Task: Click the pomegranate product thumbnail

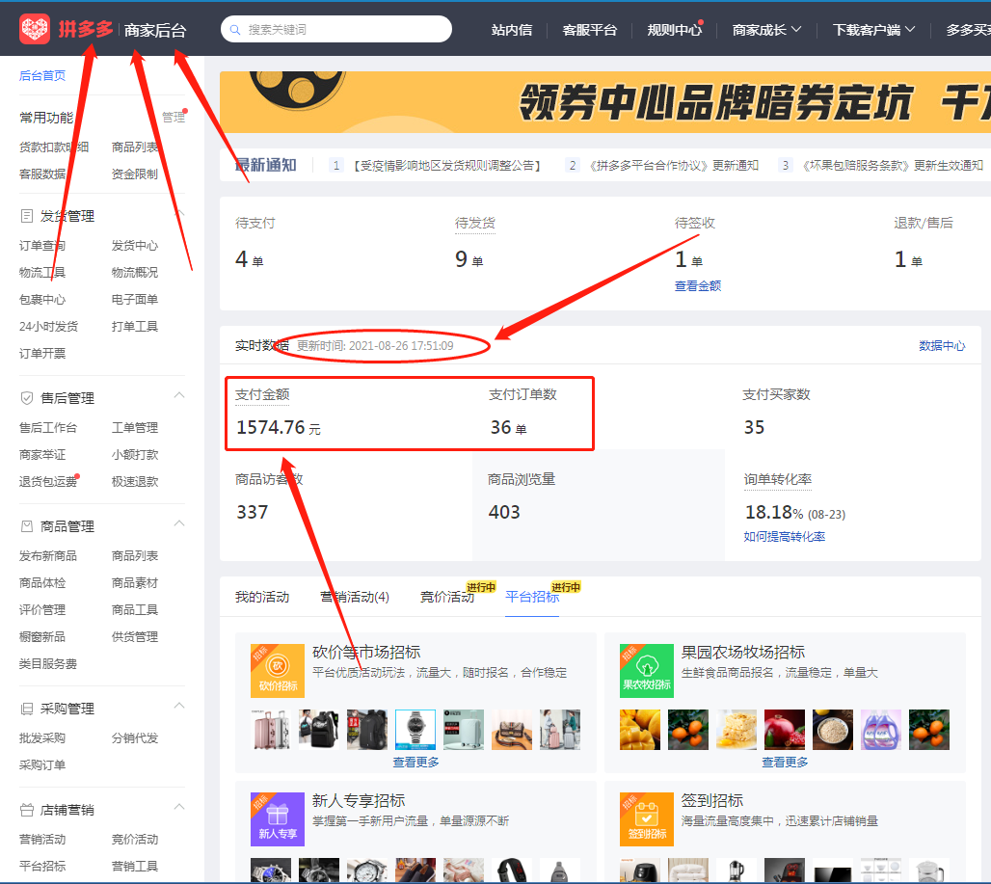Action: click(785, 729)
